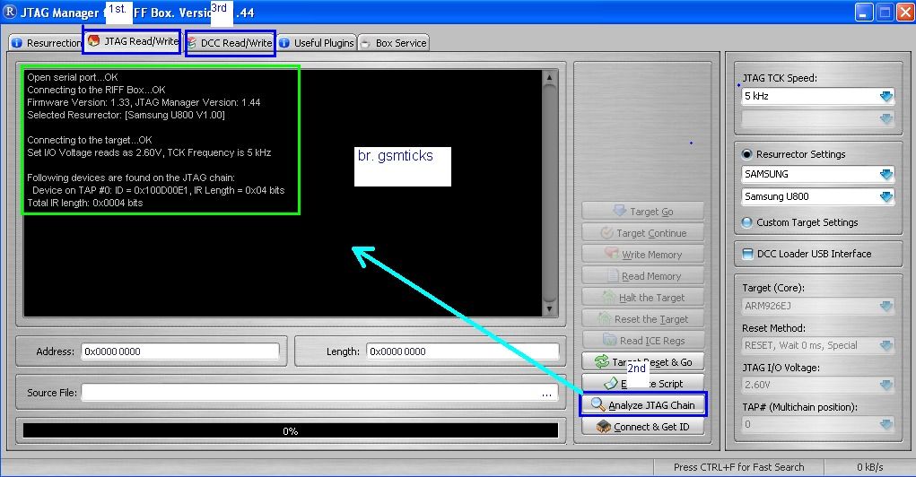The image size is (916, 477).
Task: Click the Read Memory button
Action: point(642,276)
